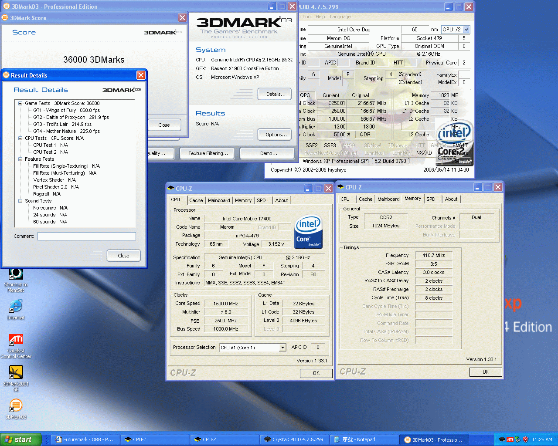Switch to first CPU-Z taskbar item
This screenshot has width=558, height=446.
[x=155, y=439]
